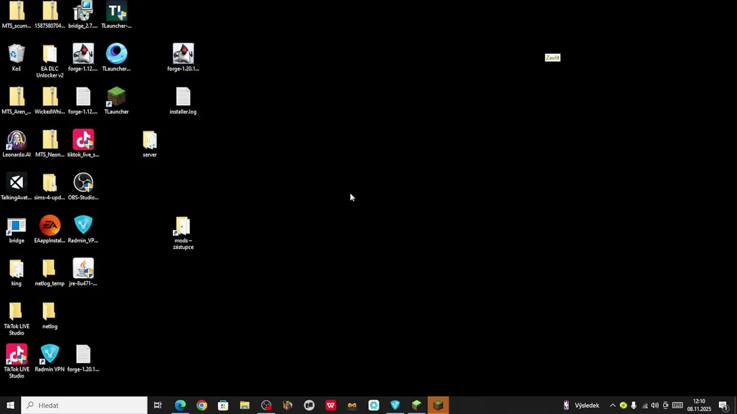The image size is (737, 414).
Task: Open the notifications action center
Action: 724,405
